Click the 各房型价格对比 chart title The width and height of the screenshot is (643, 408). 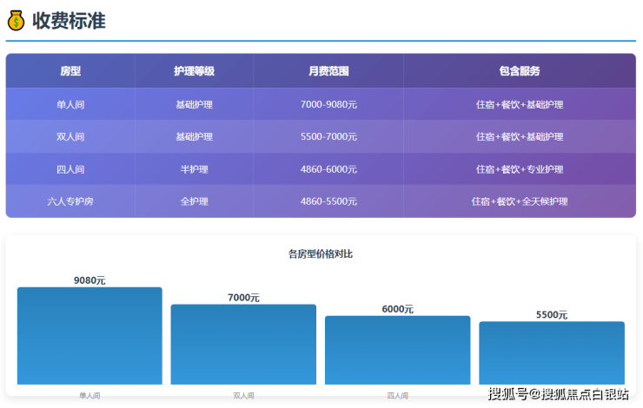pos(321,254)
